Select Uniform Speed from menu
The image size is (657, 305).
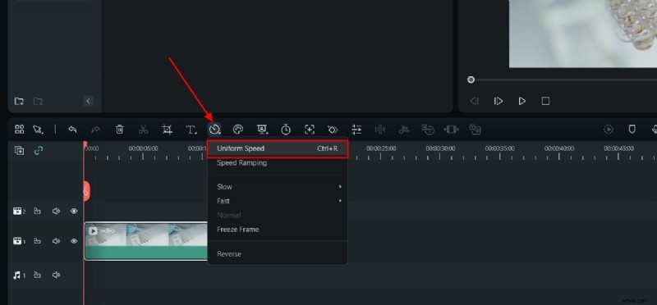[x=278, y=148]
